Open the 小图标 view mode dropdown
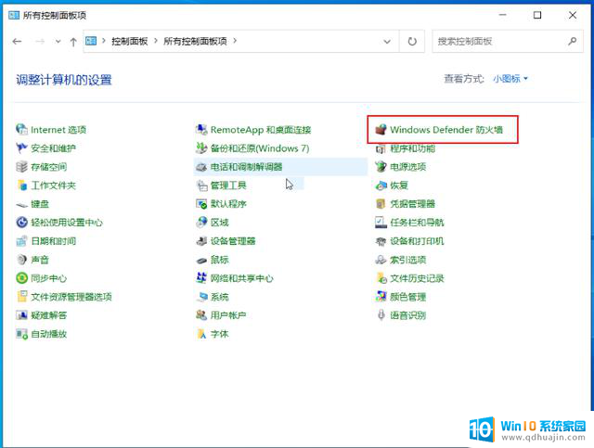The height and width of the screenshot is (448, 594). click(x=510, y=79)
